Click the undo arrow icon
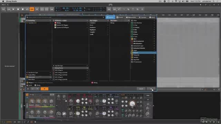Screen dimensions: 221x124 (x=119, y=9)
